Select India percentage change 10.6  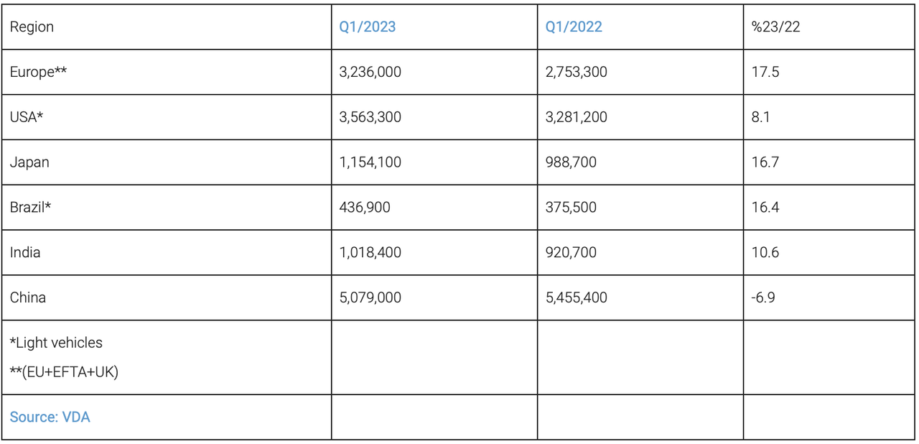pyautogui.click(x=765, y=252)
